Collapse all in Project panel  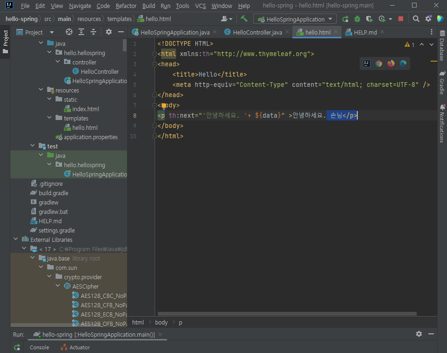pos(93,32)
